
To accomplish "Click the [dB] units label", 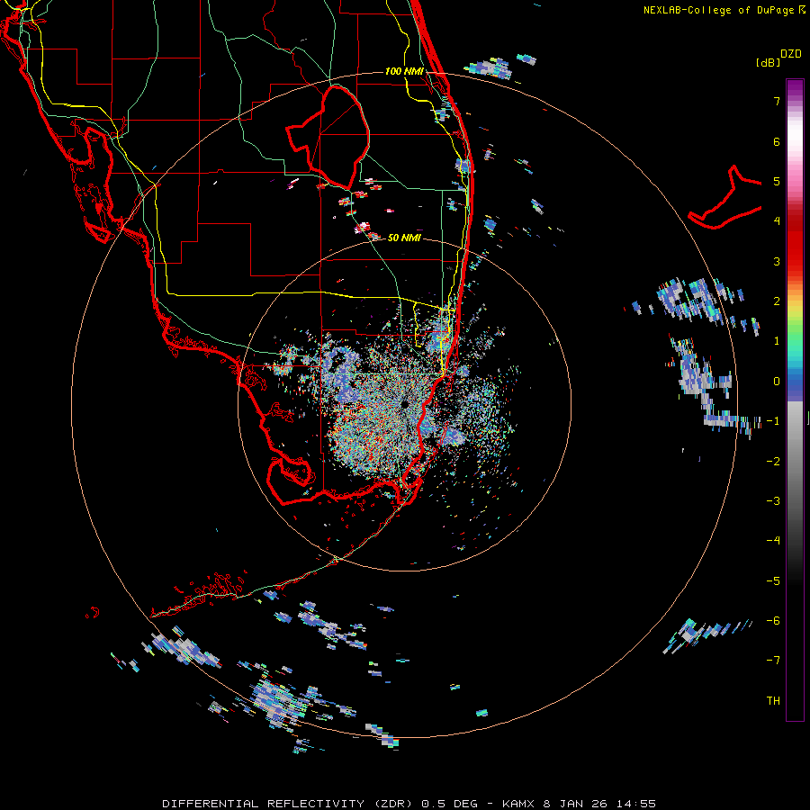I will pos(768,62).
